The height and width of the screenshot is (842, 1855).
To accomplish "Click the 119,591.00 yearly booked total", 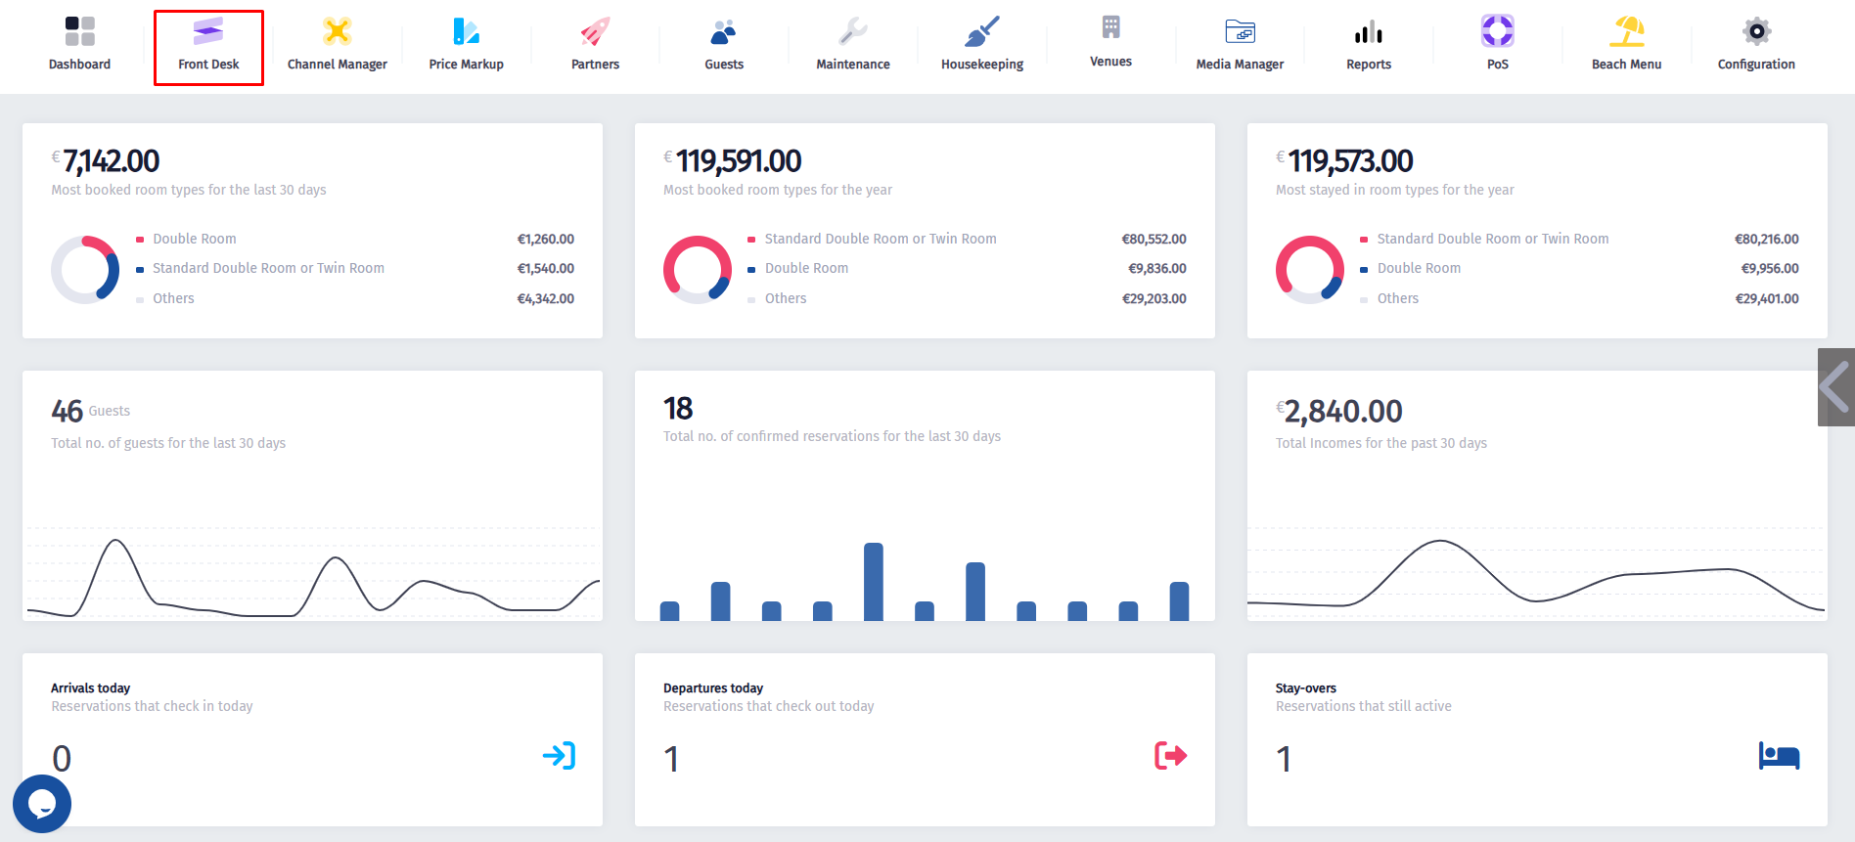I will click(x=739, y=160).
